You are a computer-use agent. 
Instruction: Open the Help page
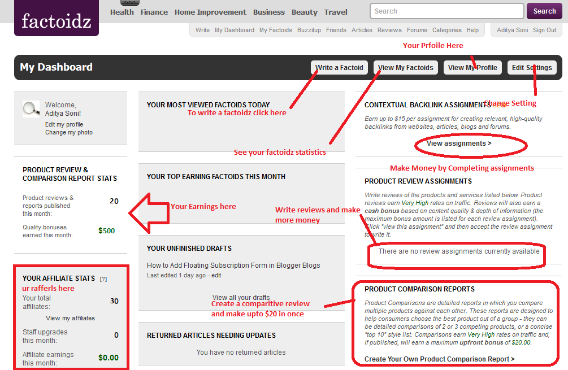coord(472,30)
